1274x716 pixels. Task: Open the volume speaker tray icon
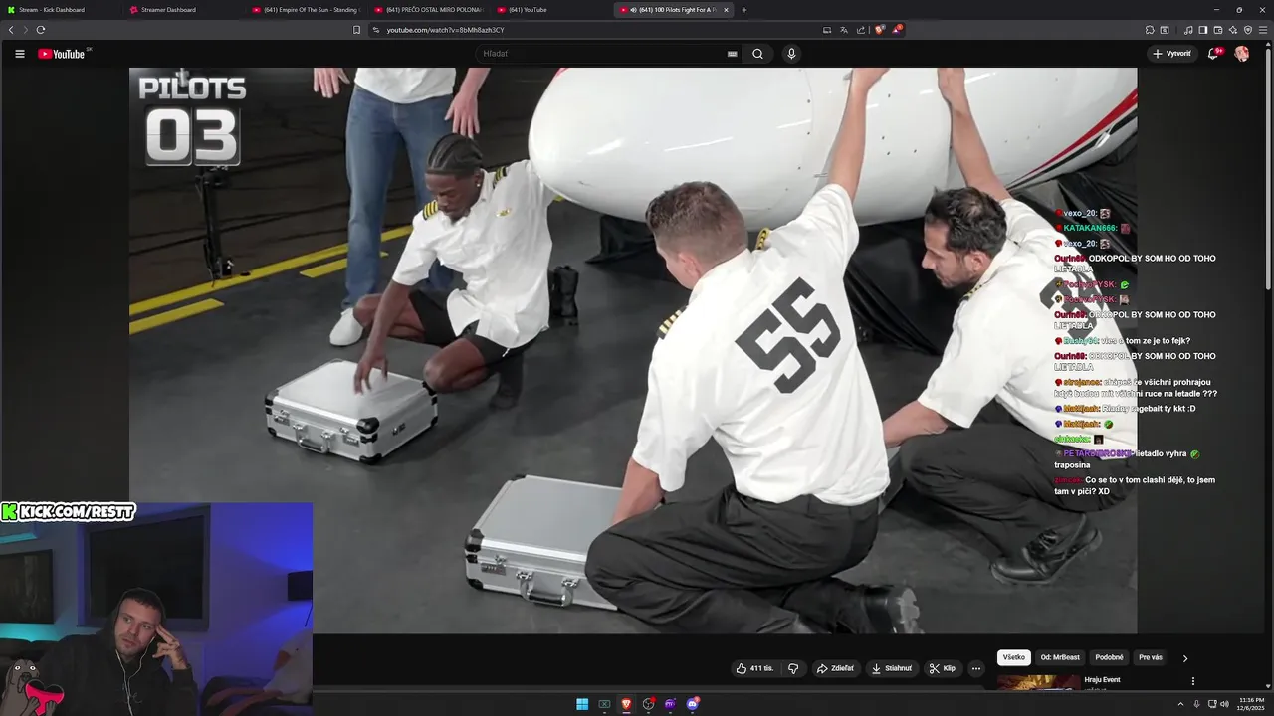tap(1224, 704)
